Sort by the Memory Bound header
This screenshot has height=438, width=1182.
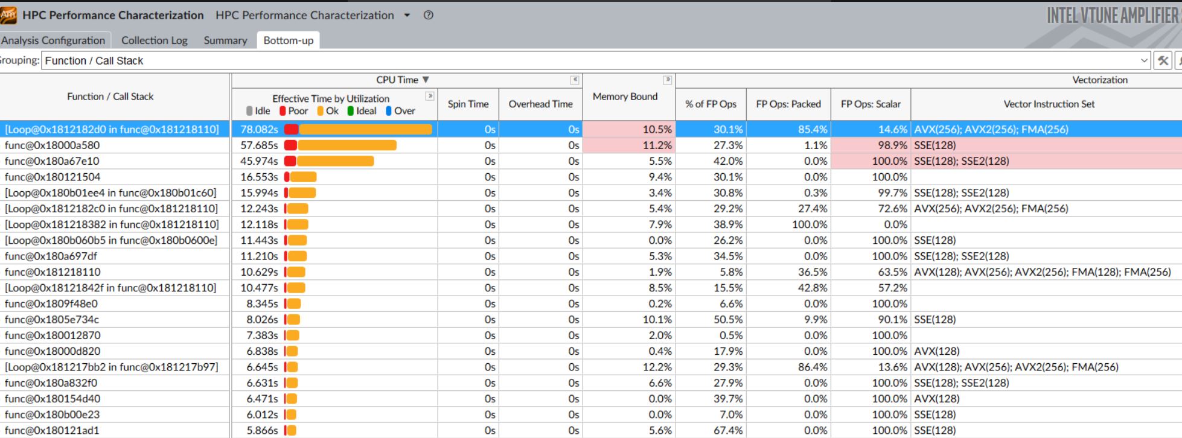(x=625, y=97)
